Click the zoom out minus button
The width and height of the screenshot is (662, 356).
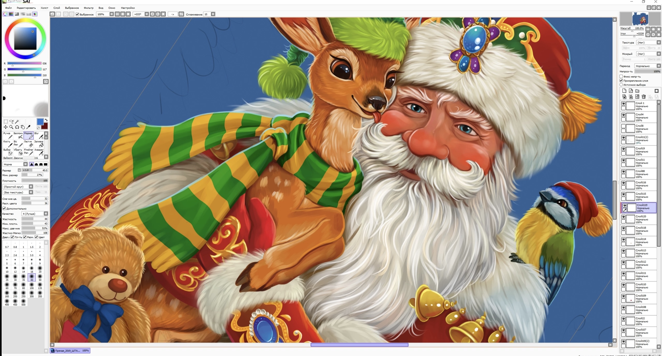click(x=117, y=14)
